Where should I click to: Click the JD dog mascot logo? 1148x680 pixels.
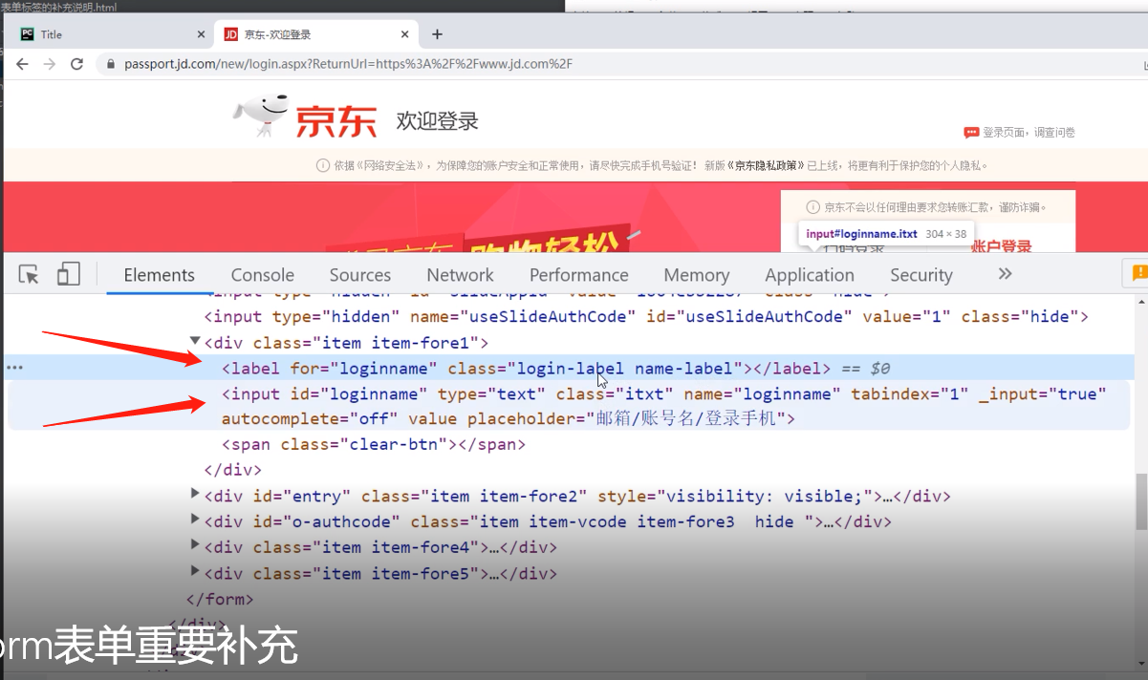pyautogui.click(x=261, y=117)
